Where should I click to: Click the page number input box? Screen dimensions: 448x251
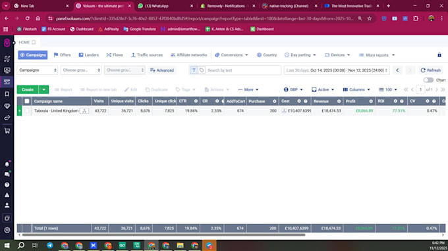point(420,89)
